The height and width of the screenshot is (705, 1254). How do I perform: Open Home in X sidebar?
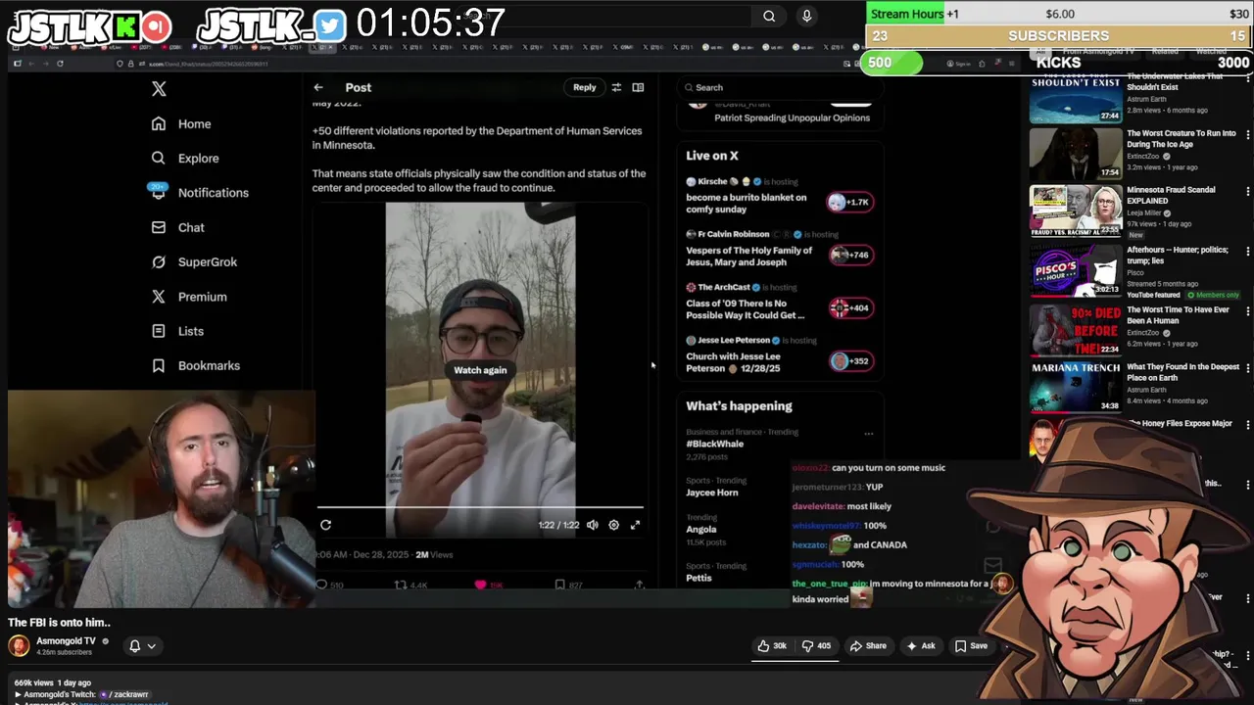tap(181, 124)
